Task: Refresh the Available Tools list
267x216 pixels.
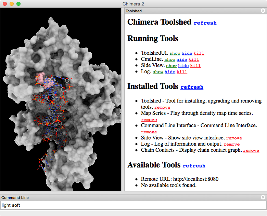Action: (194, 166)
